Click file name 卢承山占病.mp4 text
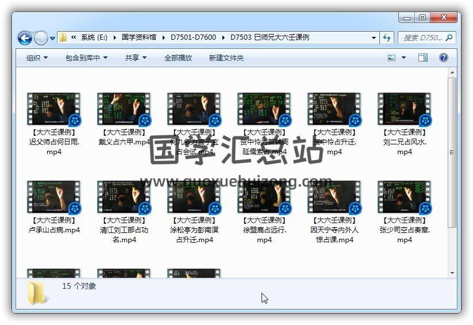The width and height of the screenshot is (473, 325). (x=54, y=225)
